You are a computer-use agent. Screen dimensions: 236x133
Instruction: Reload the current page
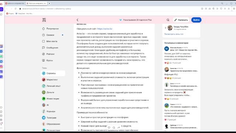(15, 9)
